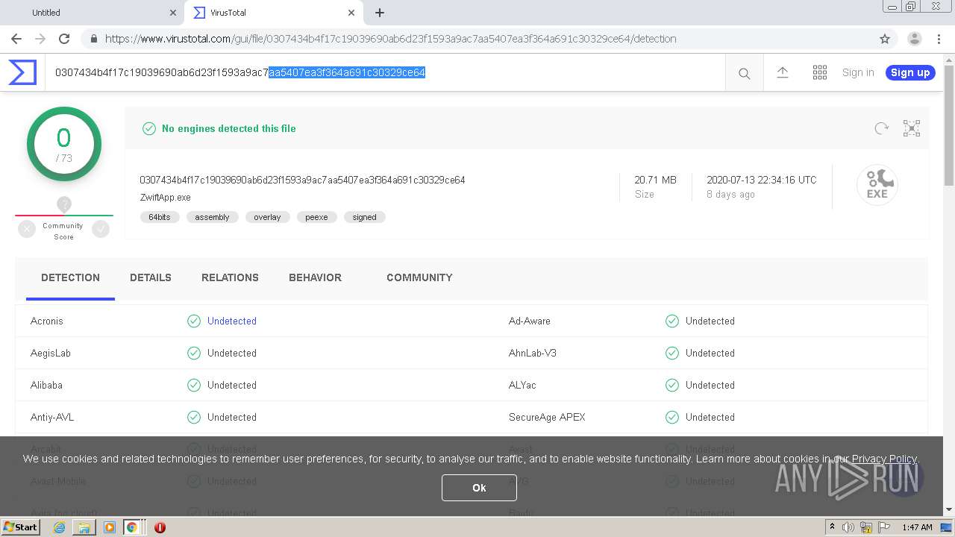Image resolution: width=955 pixels, height=537 pixels.
Task: Click the Ad-Aware engine name
Action: (530, 321)
